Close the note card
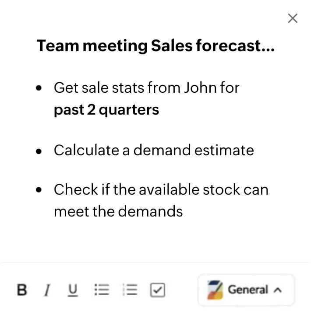This screenshot has width=311, height=318. coord(293,18)
